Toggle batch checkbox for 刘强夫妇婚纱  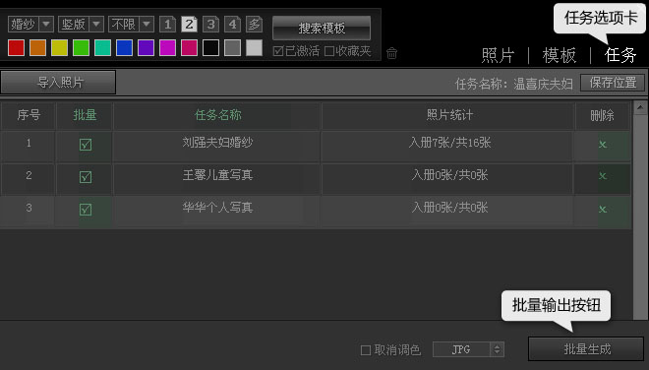tap(86, 145)
